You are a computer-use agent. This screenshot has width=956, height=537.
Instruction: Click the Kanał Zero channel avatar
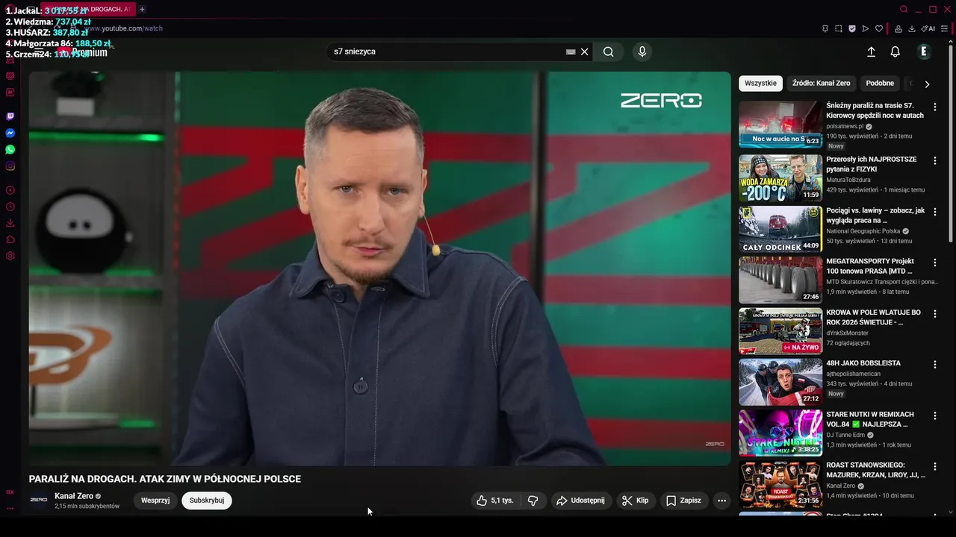pyautogui.click(x=39, y=500)
